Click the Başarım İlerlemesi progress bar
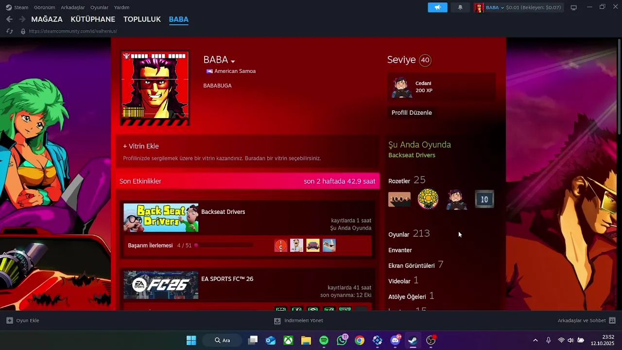 click(224, 245)
